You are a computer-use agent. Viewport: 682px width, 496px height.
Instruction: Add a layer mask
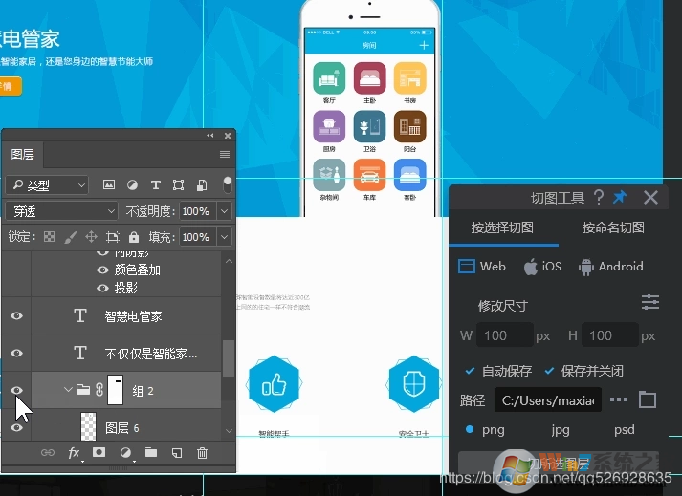99,452
